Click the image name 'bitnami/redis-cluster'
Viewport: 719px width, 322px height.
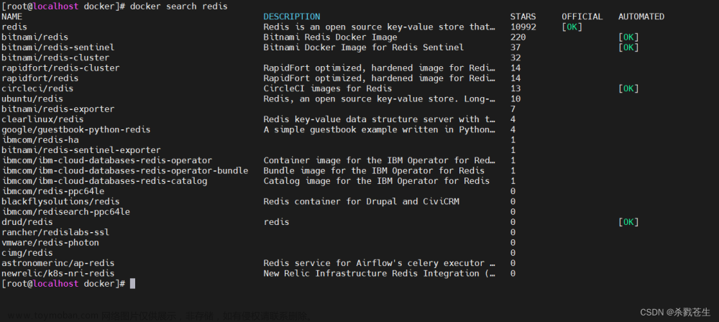pyautogui.click(x=55, y=57)
